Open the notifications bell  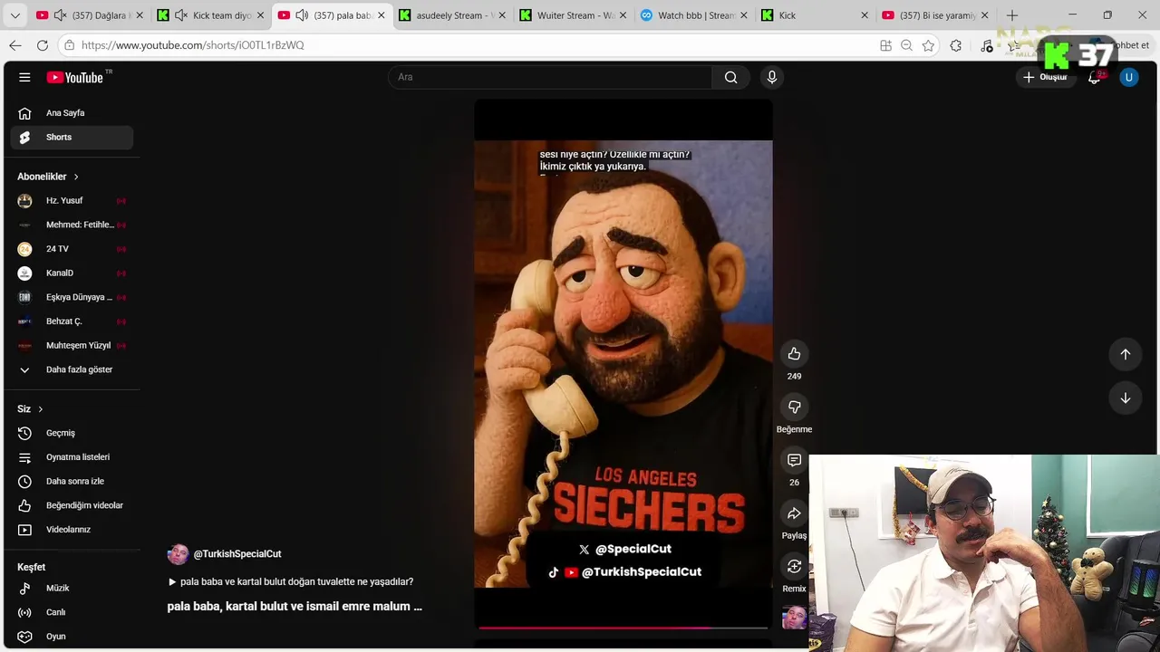[x=1095, y=77]
